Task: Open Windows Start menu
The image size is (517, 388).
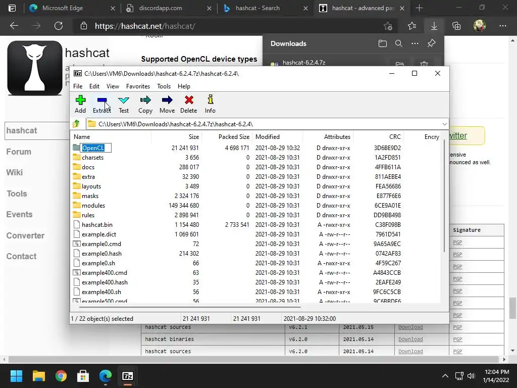Action: point(16,376)
